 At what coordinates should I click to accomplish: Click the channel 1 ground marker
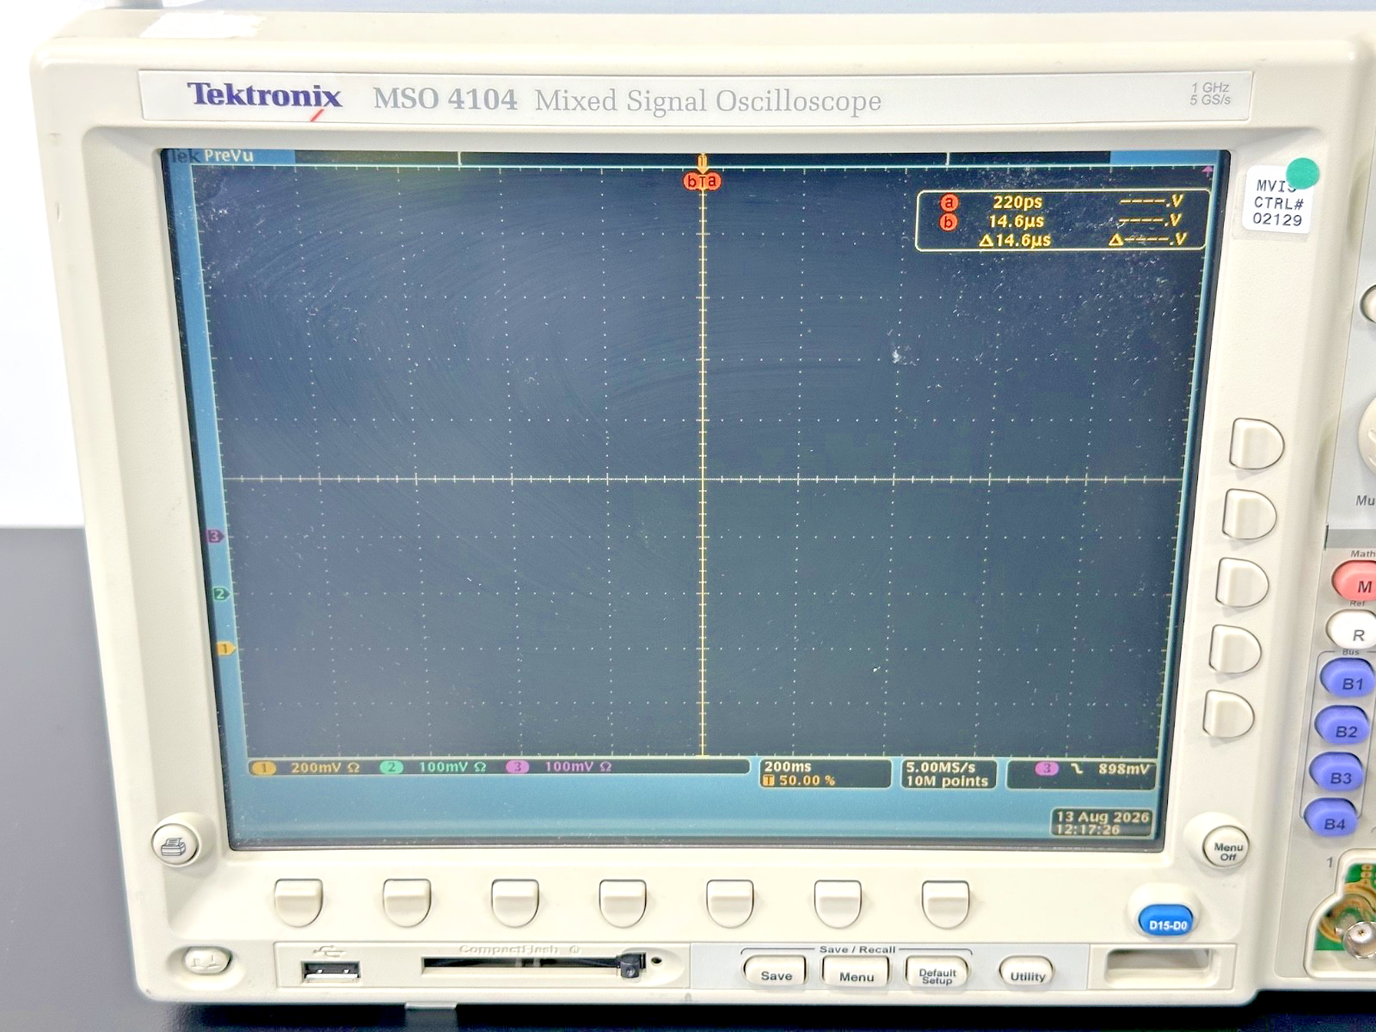tap(225, 649)
